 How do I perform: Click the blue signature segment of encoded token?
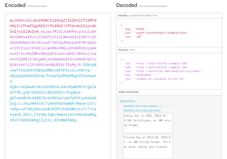pos(53,98)
